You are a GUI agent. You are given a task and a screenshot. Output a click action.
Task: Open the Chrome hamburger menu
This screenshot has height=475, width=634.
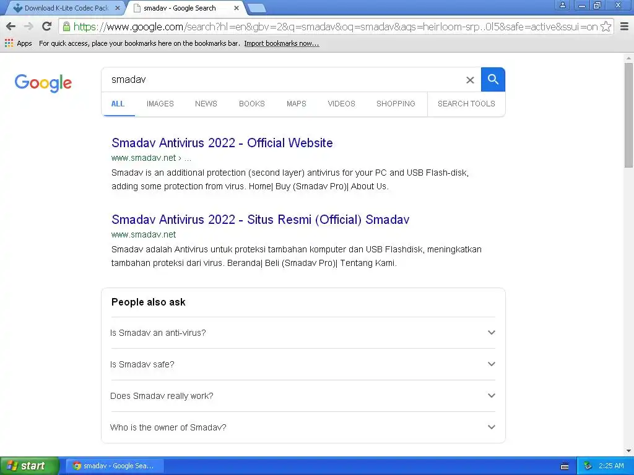624,27
